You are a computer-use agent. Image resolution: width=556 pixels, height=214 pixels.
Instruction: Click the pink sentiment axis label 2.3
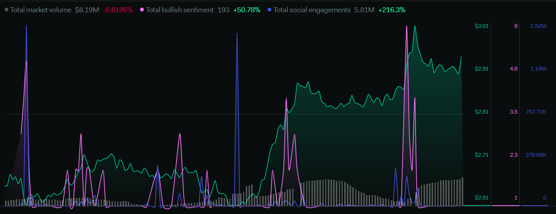(514, 155)
